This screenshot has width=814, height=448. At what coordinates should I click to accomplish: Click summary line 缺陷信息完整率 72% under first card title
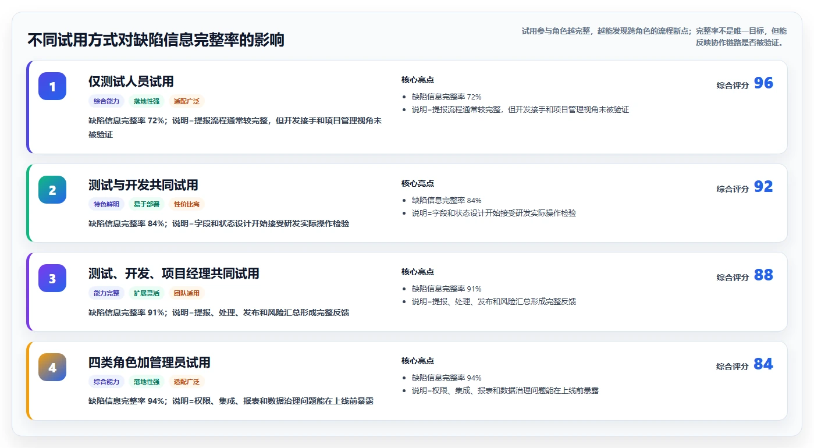(235, 127)
